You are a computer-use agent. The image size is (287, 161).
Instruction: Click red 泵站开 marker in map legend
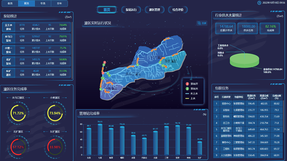187,83
